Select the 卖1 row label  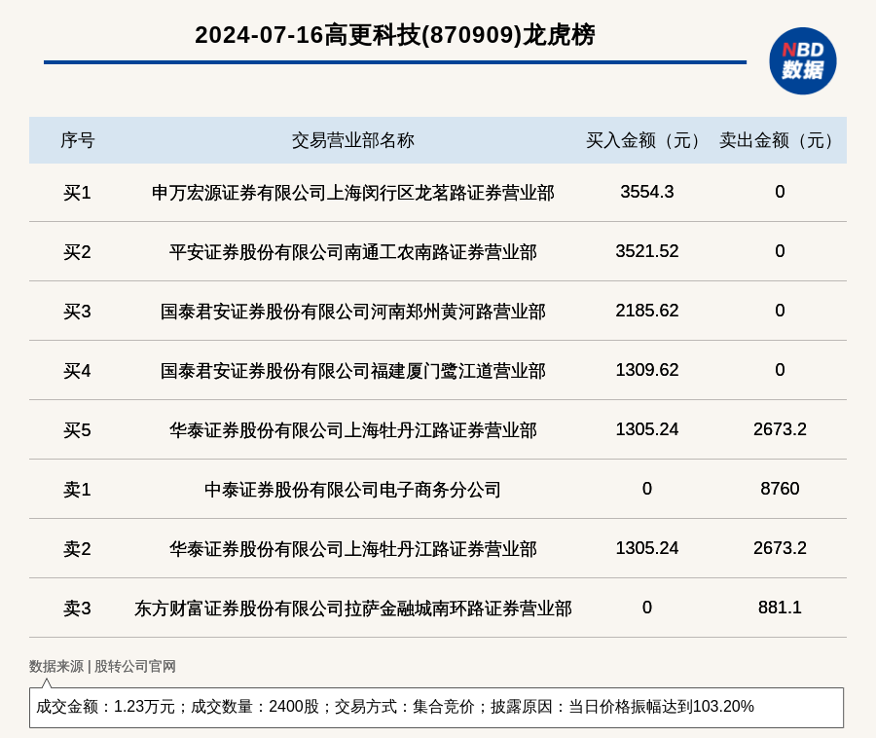coord(77,490)
